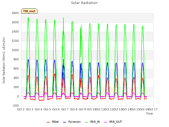Click the 1800 y-axis tick label
169x127 pixels.
tap(15, 13)
